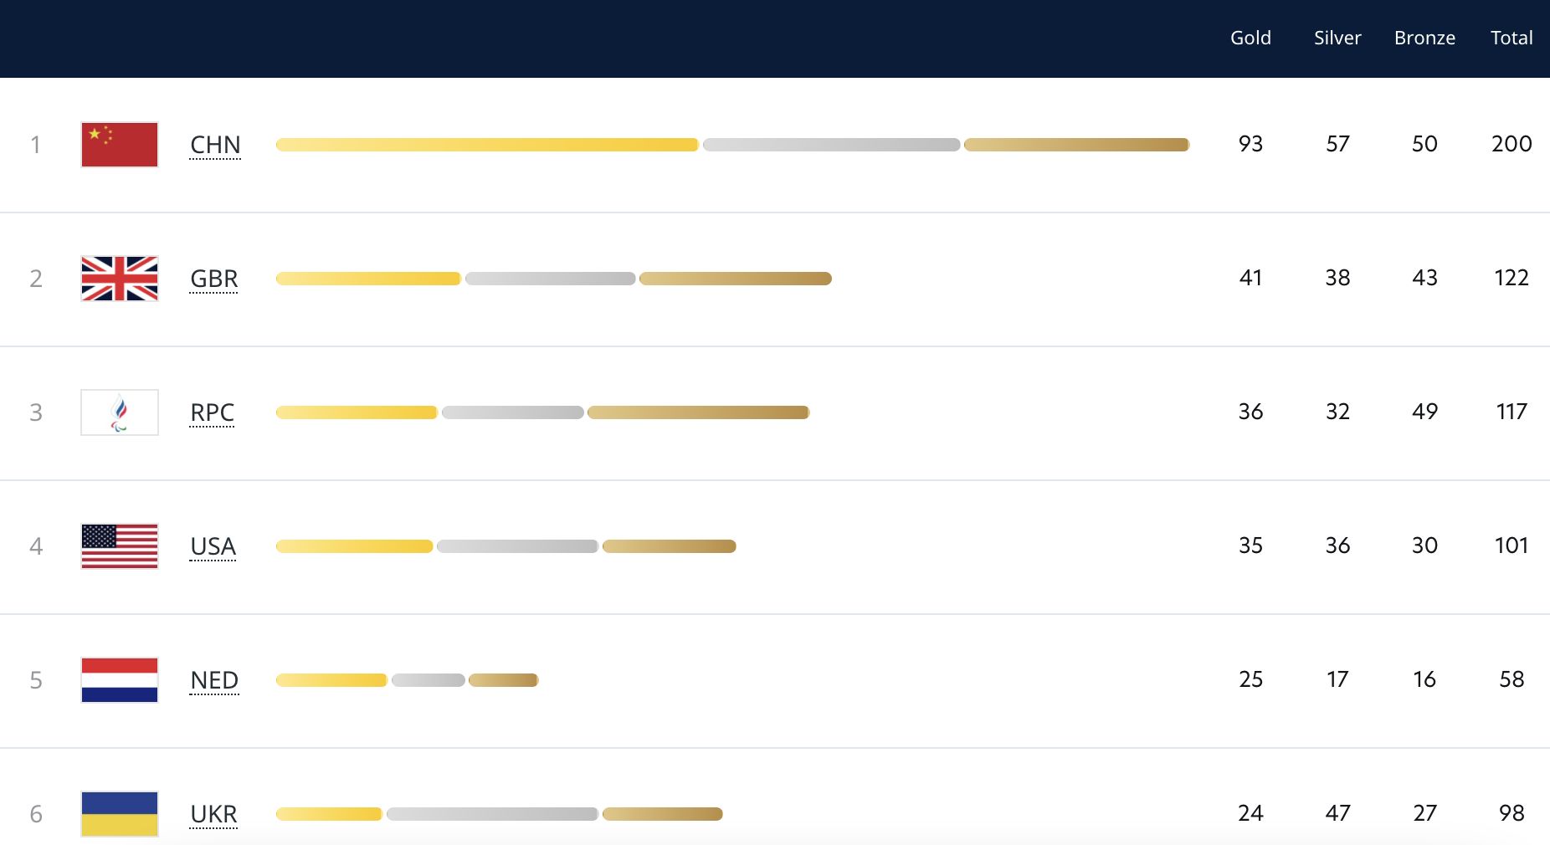Viewport: 1550px width, 845px height.
Task: Click China's total of 200
Action: coord(1512,144)
